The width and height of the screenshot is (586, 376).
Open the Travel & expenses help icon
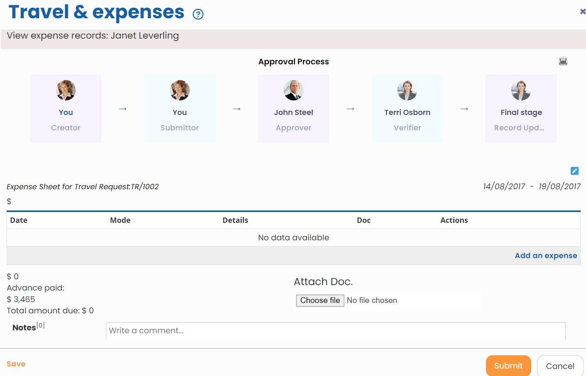point(198,14)
